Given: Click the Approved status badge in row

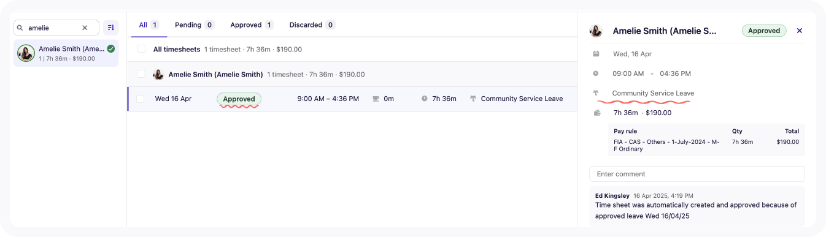Looking at the screenshot, I should [239, 99].
